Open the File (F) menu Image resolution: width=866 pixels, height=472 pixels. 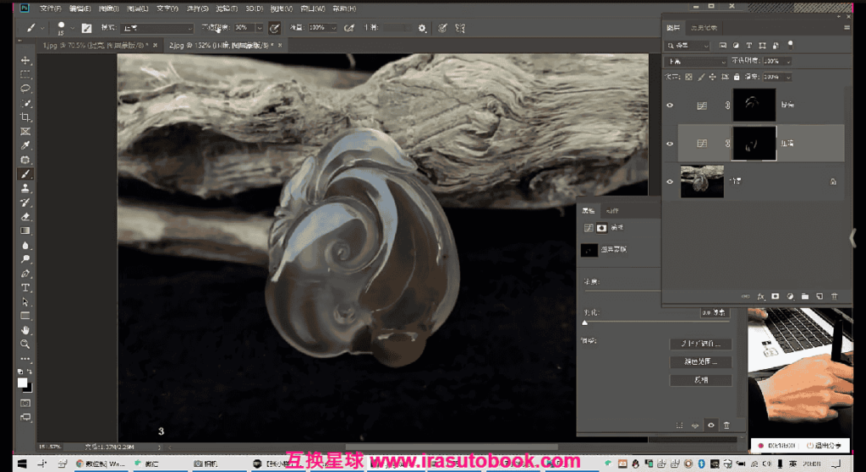(x=50, y=8)
